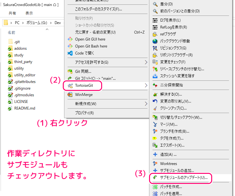Select サブモジュールのアップデート(U)... menu entry
The width and height of the screenshot is (235, 196).
pos(184,178)
